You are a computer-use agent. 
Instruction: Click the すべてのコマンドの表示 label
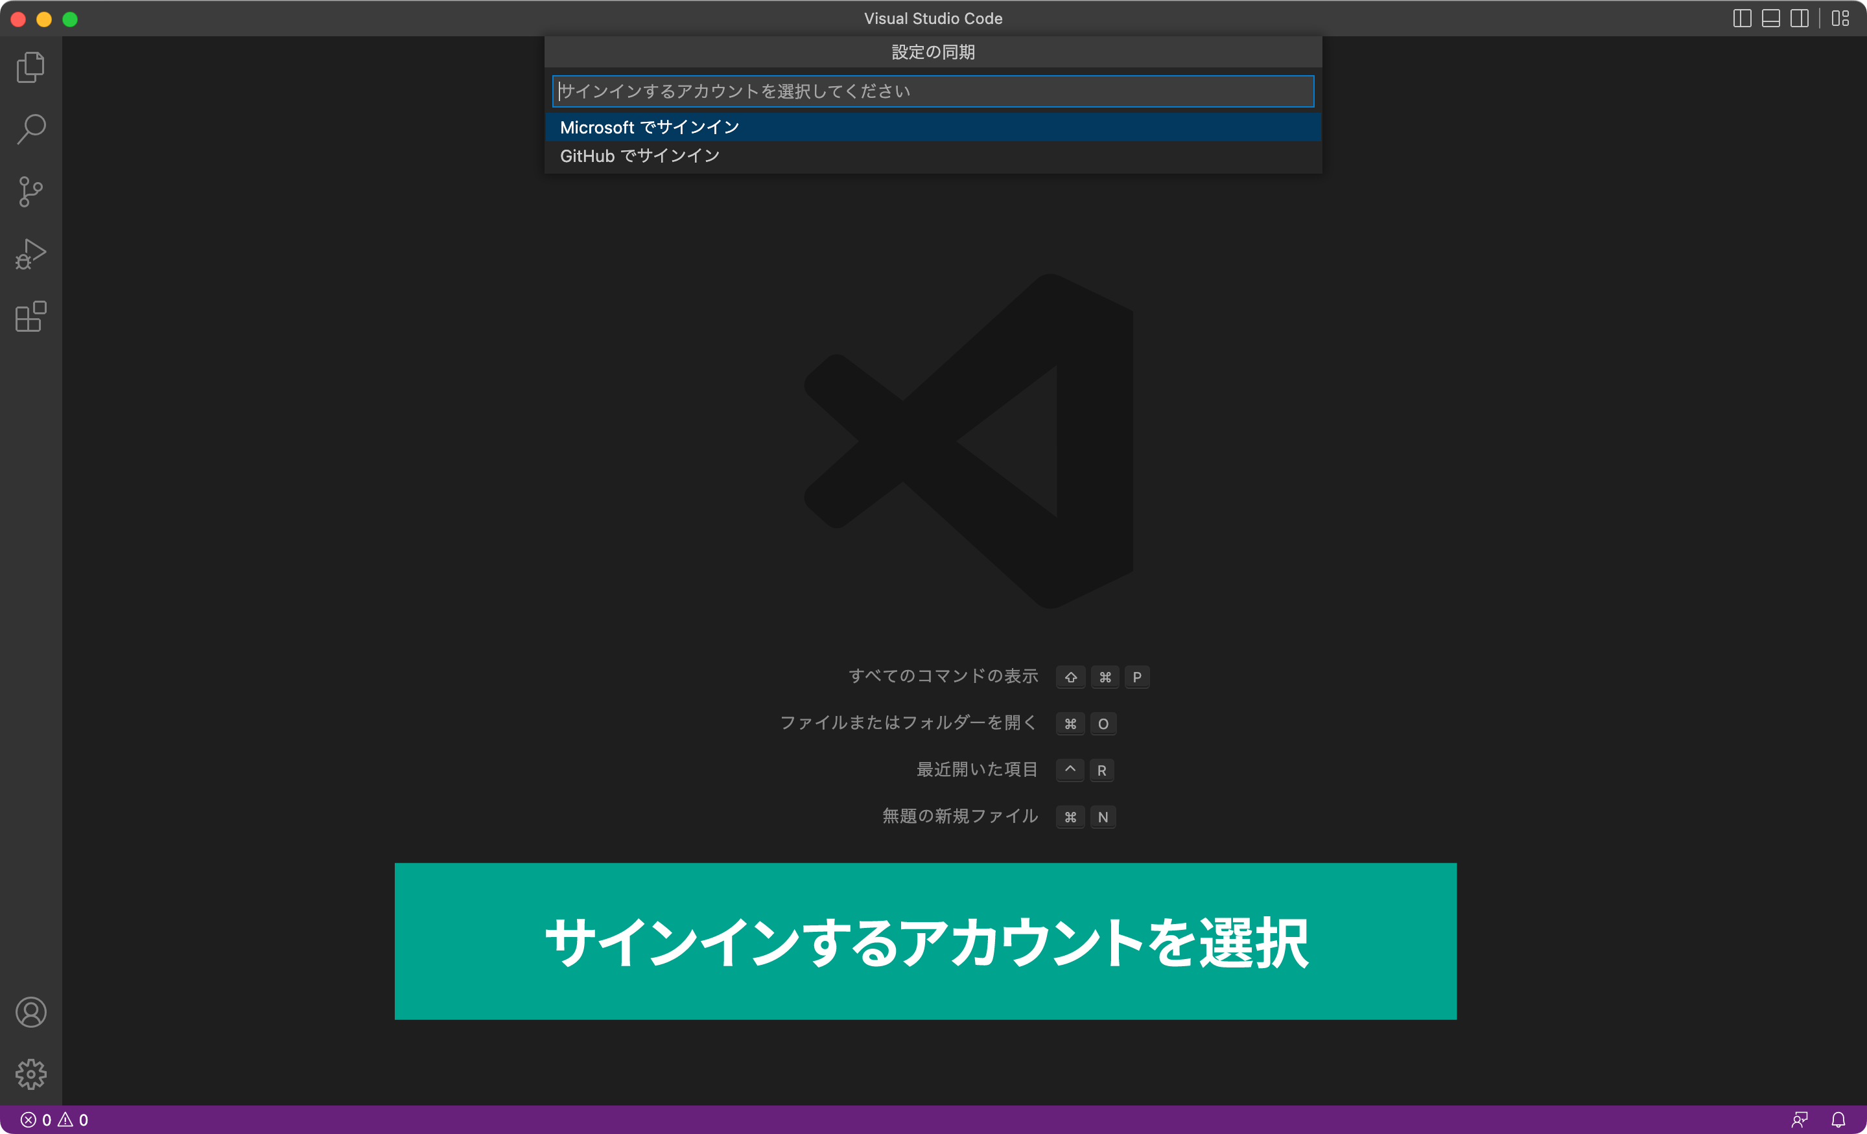pos(943,677)
